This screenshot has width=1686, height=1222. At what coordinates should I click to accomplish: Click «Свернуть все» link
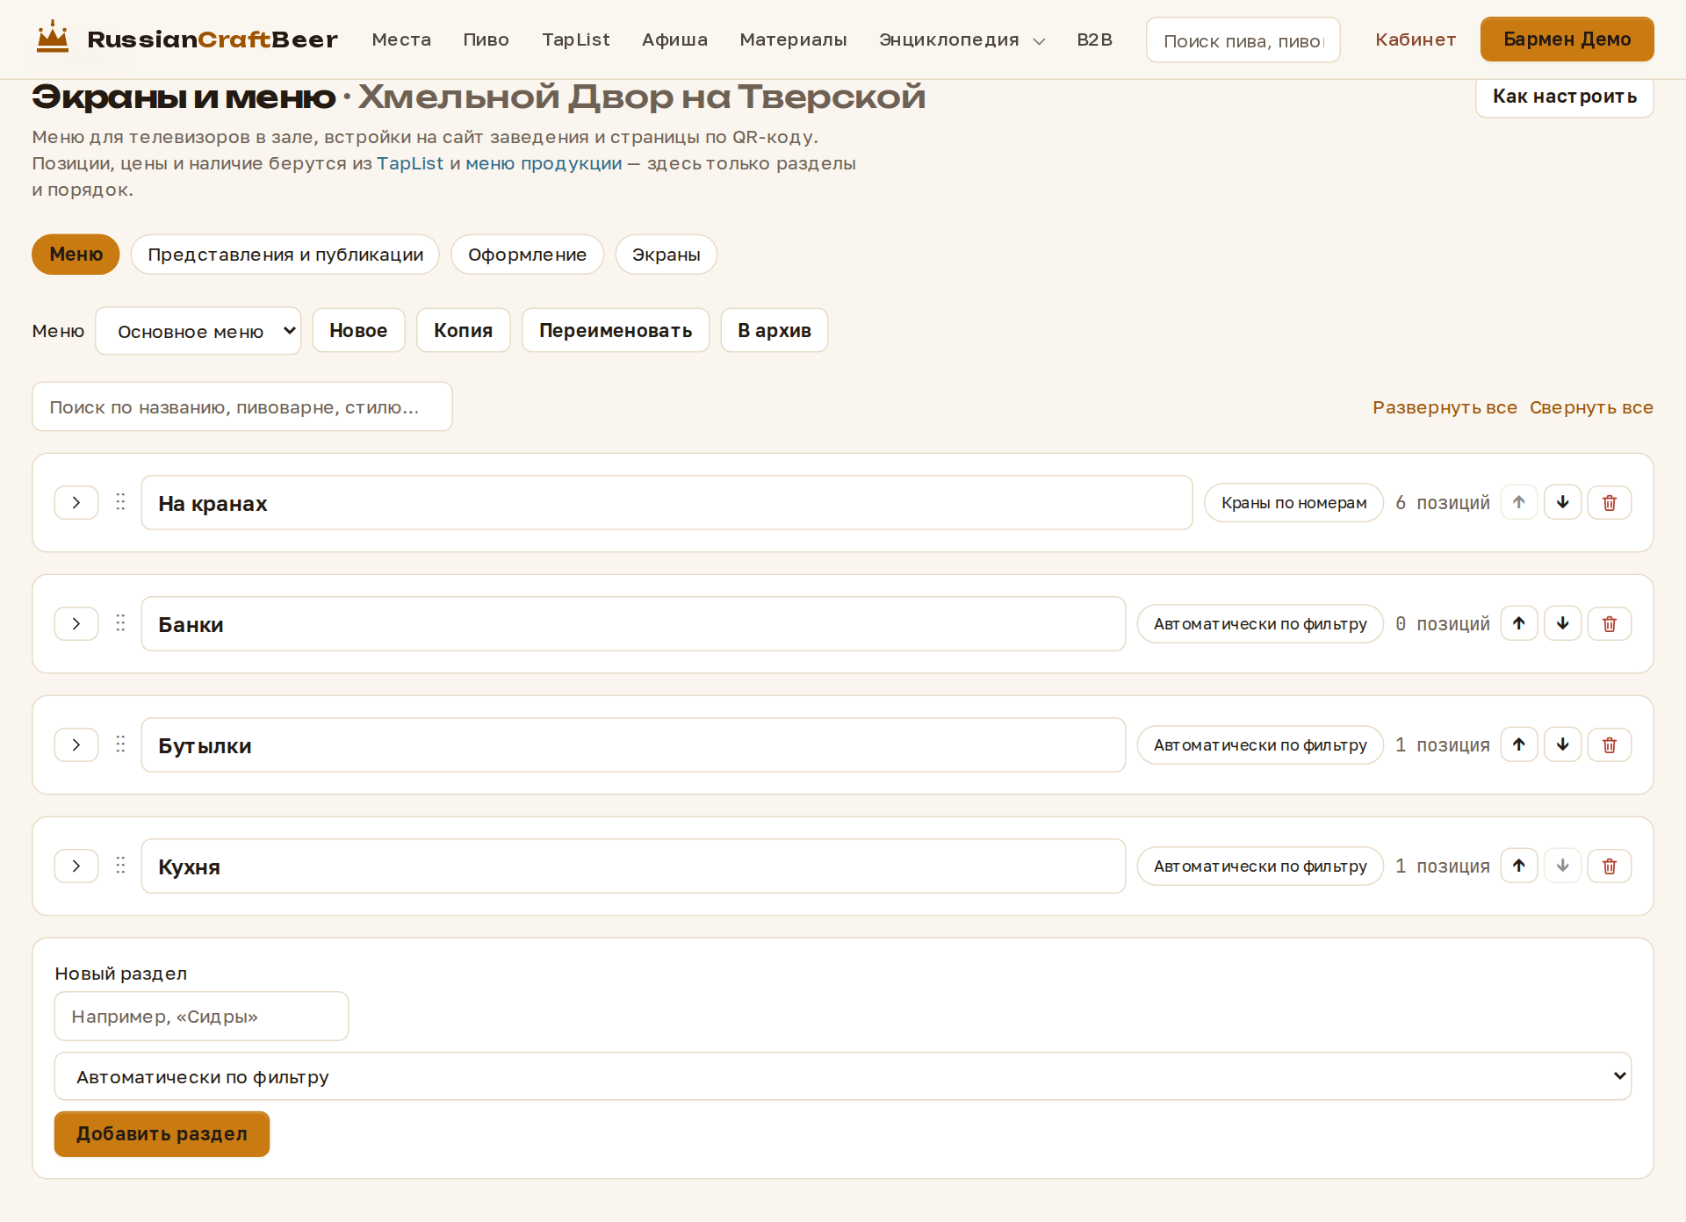1591,407
